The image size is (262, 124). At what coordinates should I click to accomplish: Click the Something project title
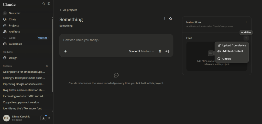pos(71,19)
